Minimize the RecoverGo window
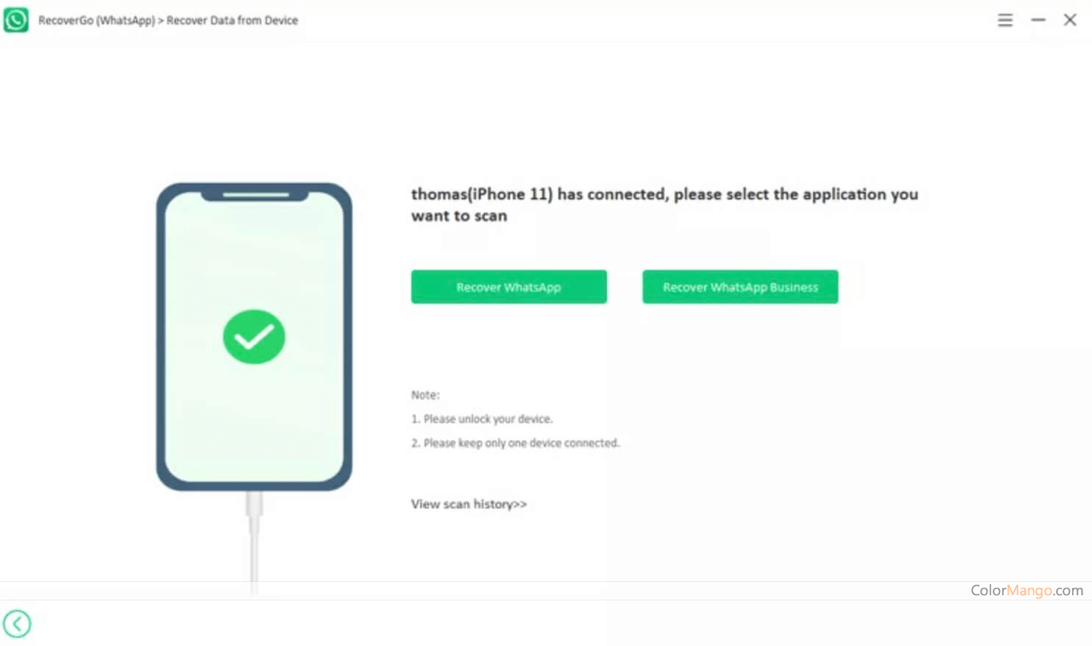 pos(1038,21)
